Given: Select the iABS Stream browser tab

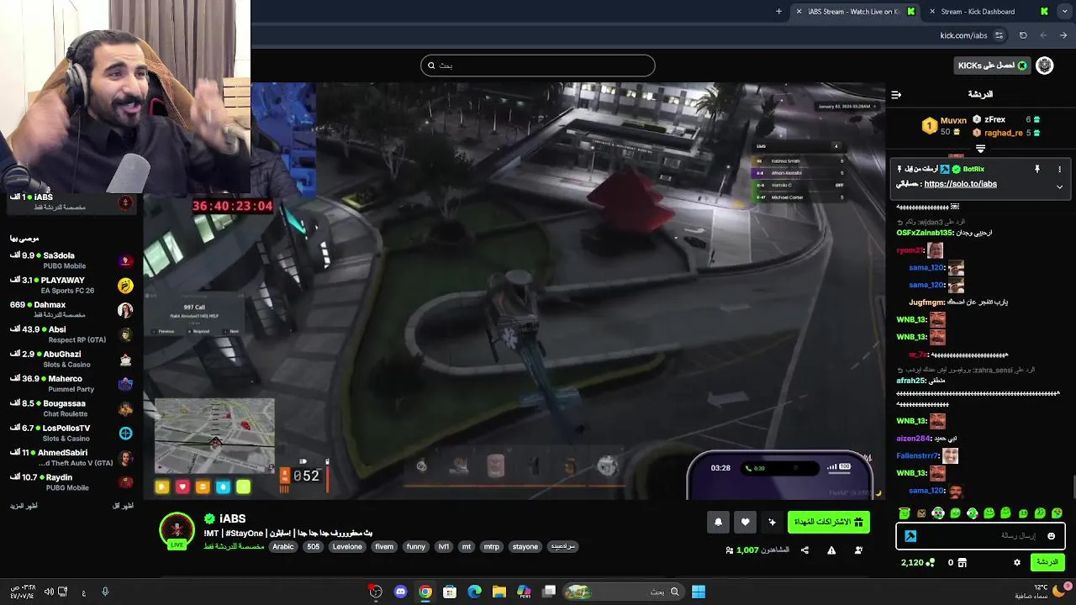Looking at the screenshot, I should click(853, 12).
